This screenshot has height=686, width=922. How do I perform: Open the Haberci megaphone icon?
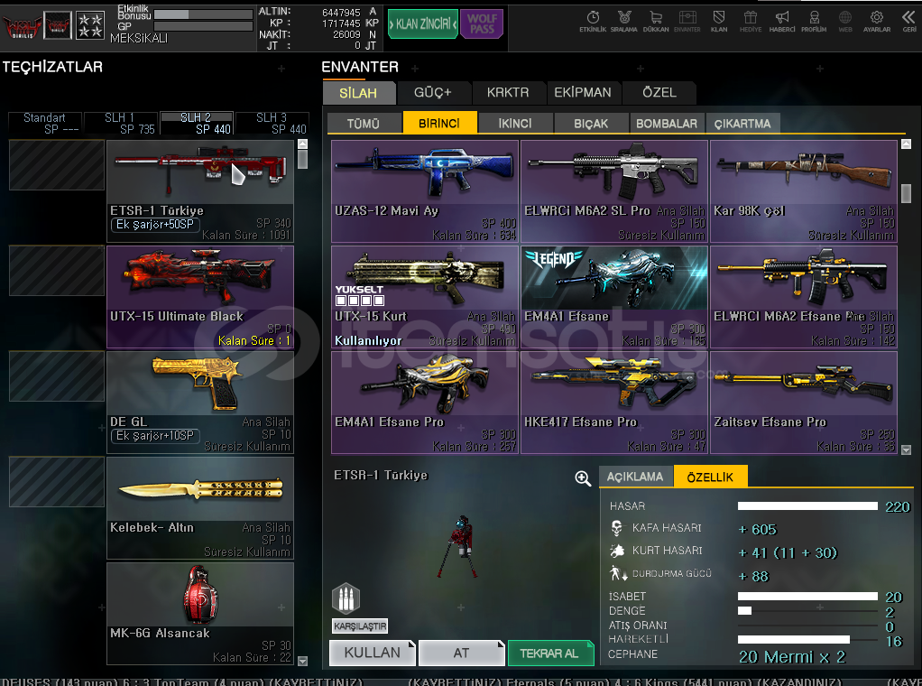[x=782, y=21]
